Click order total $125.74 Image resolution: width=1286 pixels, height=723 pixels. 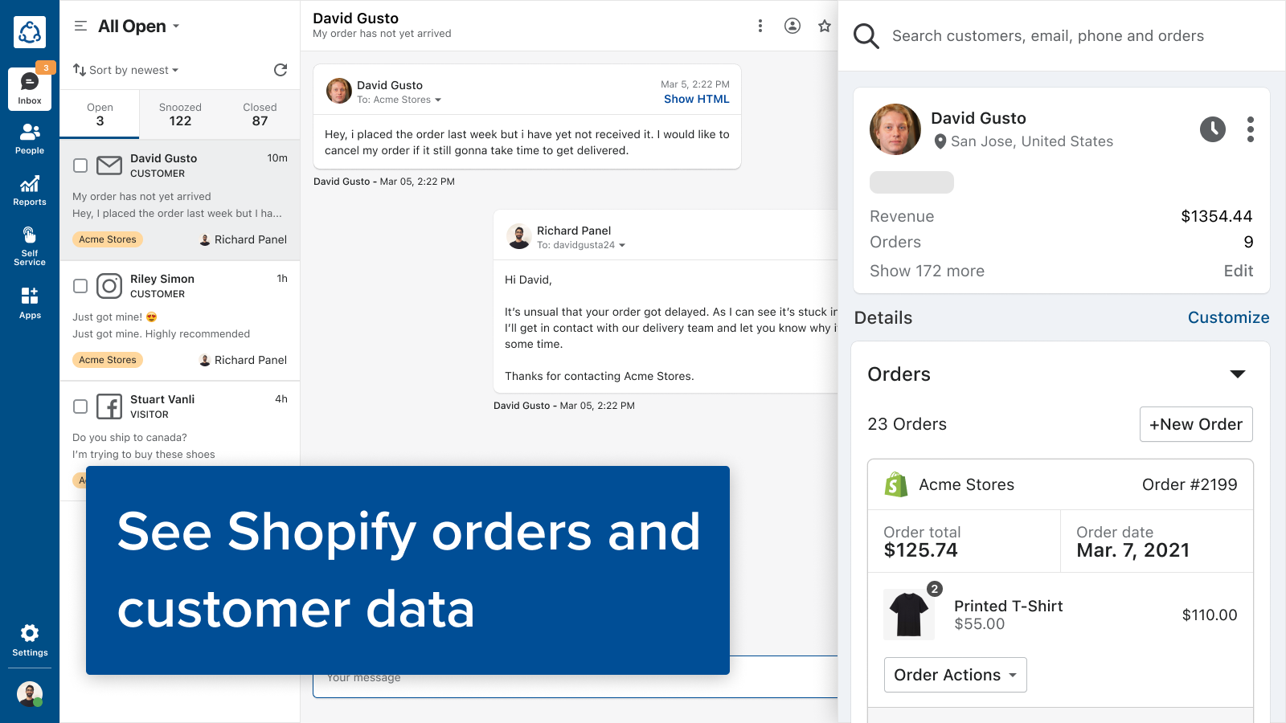920,550
